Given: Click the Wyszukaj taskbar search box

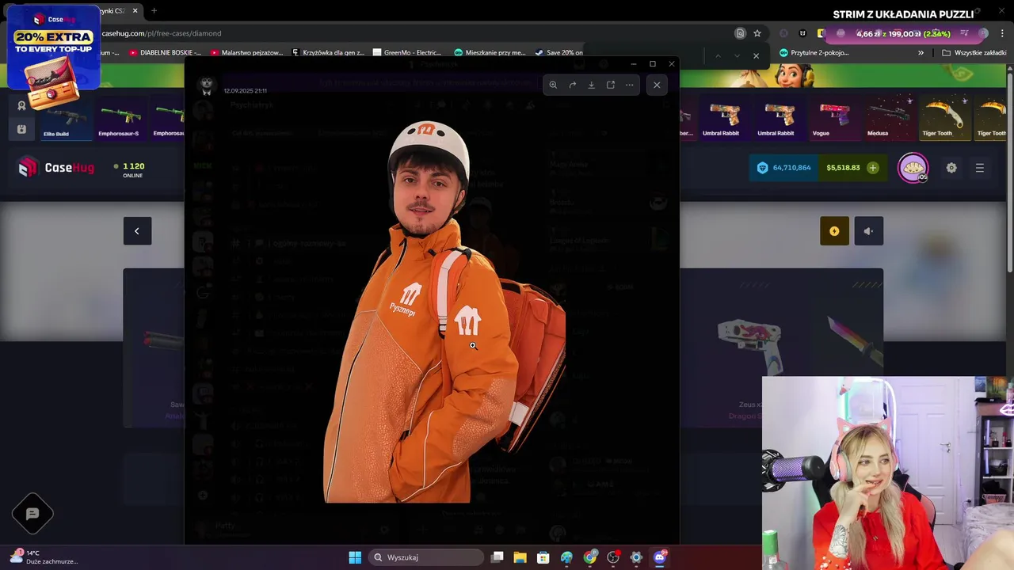Looking at the screenshot, I should [427, 557].
